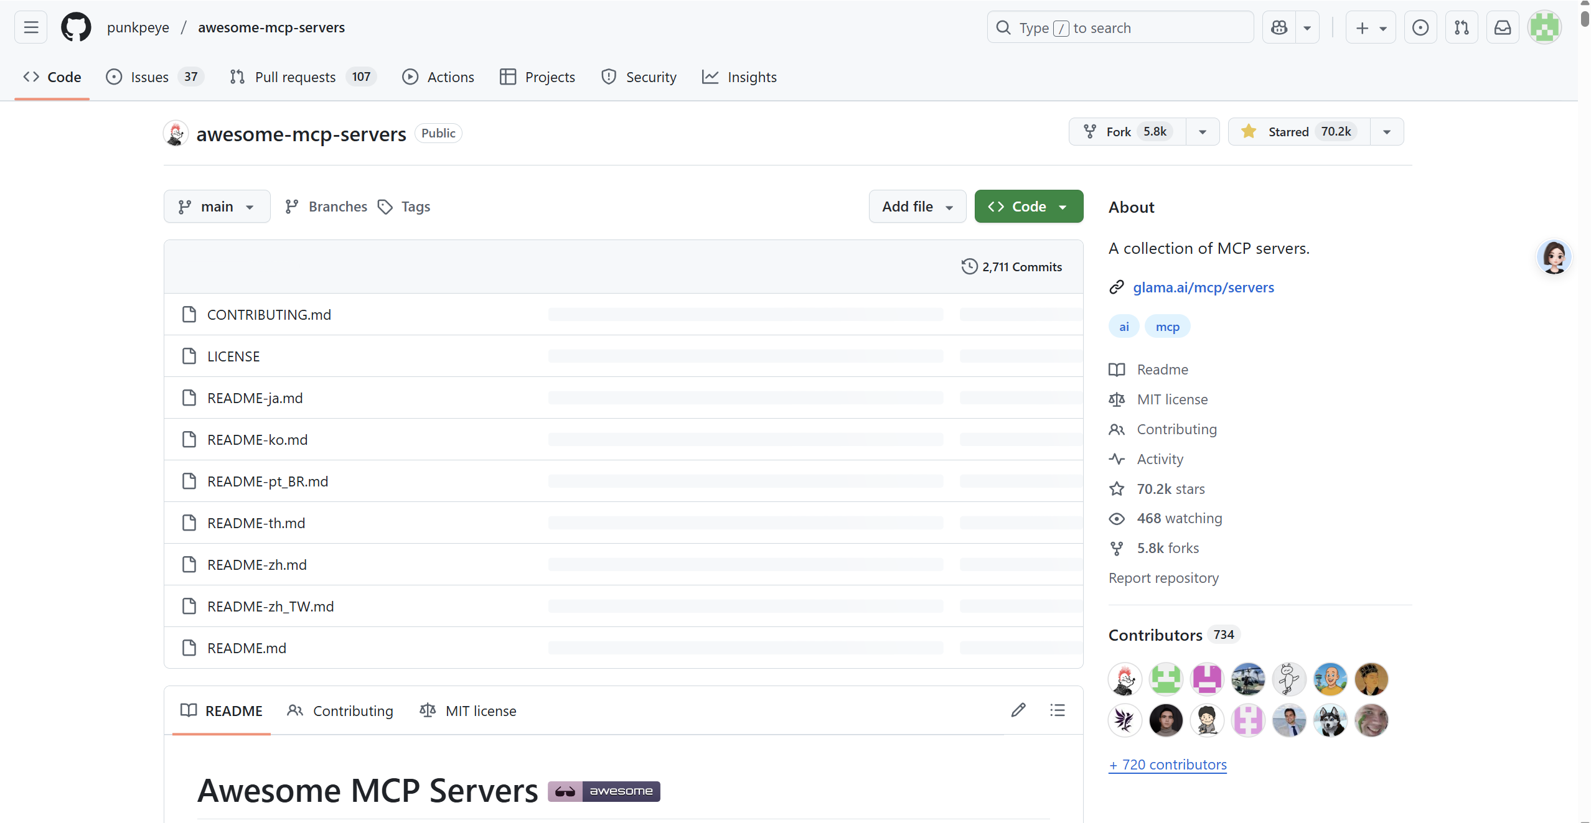
Task: Unstar the repository via Starred button
Action: pos(1299,132)
